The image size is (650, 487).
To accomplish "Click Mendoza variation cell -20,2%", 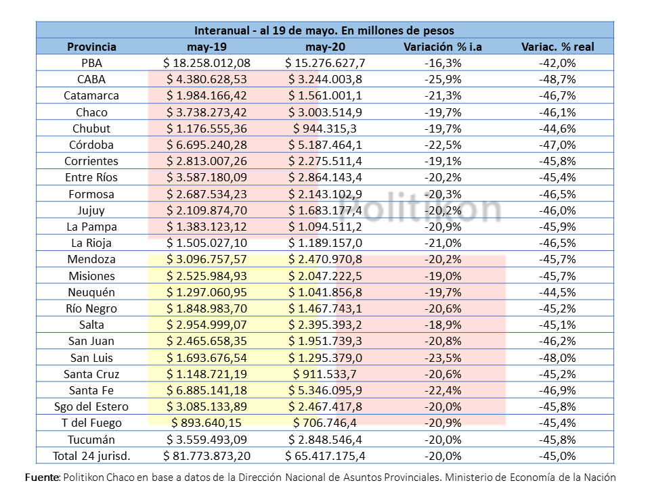I will [443, 259].
